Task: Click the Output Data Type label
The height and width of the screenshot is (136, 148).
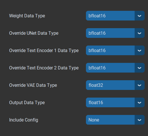Action: 27,103
